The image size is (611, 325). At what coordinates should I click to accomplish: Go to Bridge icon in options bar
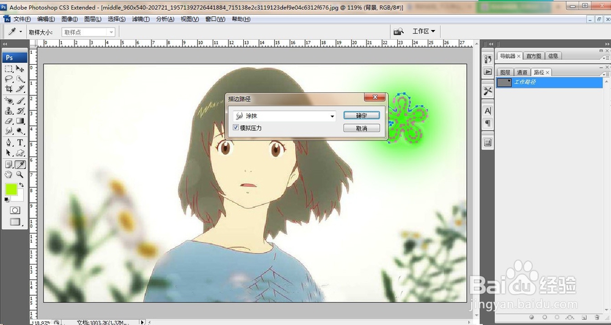pyautogui.click(x=398, y=32)
